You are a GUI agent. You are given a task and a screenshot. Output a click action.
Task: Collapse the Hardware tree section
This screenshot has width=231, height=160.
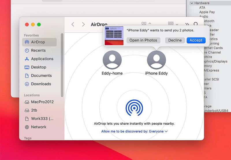point(192,3)
